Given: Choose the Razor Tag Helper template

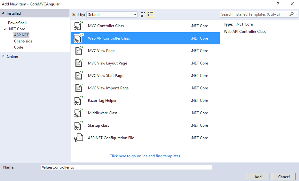Looking at the screenshot, I should click(145, 101).
